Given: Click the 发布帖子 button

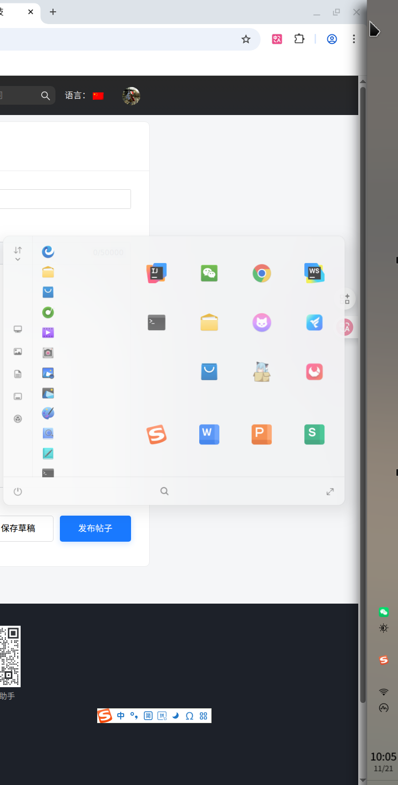Looking at the screenshot, I should pos(95,528).
